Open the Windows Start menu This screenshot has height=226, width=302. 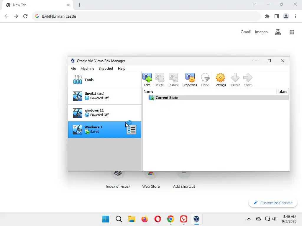(x=106, y=219)
